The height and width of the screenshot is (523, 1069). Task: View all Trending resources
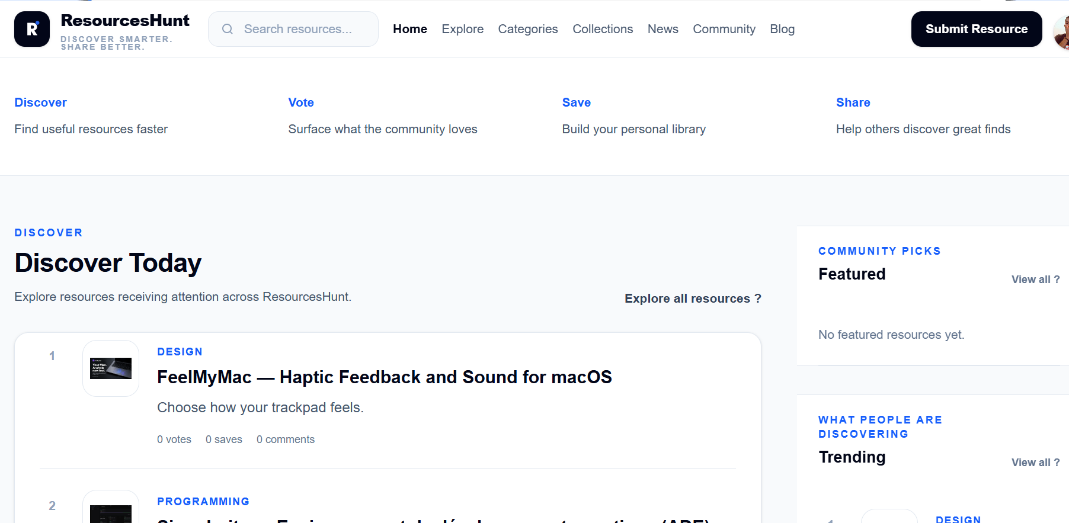[1035, 463]
